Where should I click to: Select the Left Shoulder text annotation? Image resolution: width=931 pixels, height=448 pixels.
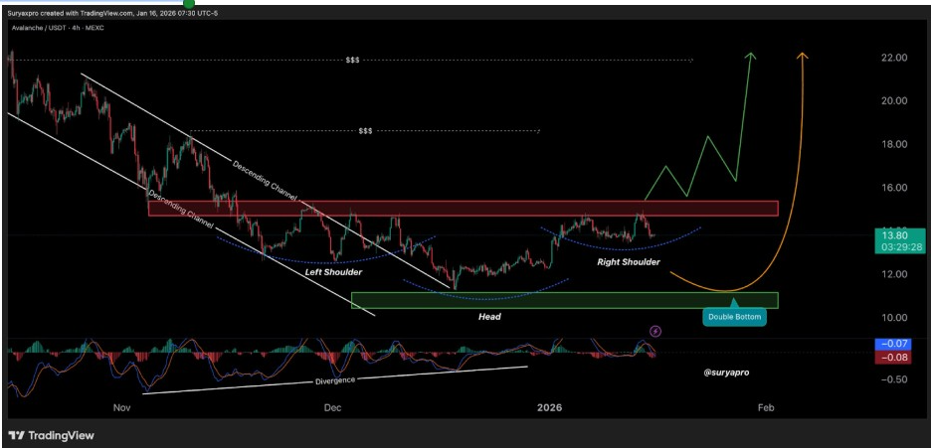point(333,272)
